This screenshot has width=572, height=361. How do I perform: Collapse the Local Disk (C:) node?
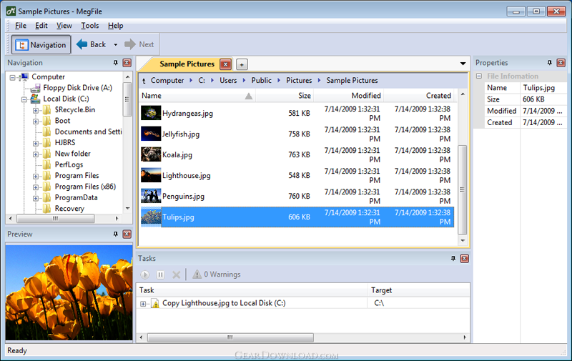click(24, 99)
